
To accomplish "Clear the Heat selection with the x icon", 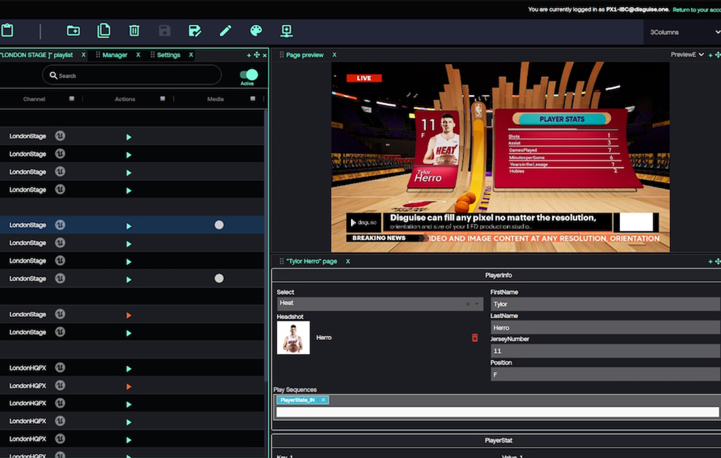I will pyautogui.click(x=468, y=304).
